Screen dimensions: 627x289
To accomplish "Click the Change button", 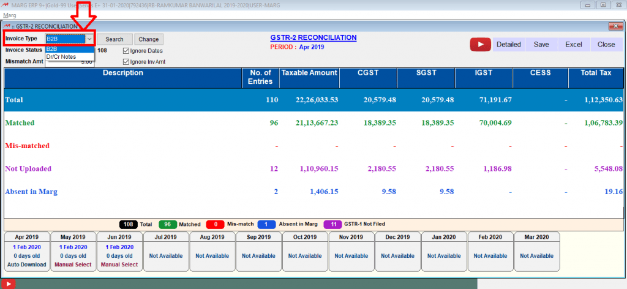I will 149,39.
